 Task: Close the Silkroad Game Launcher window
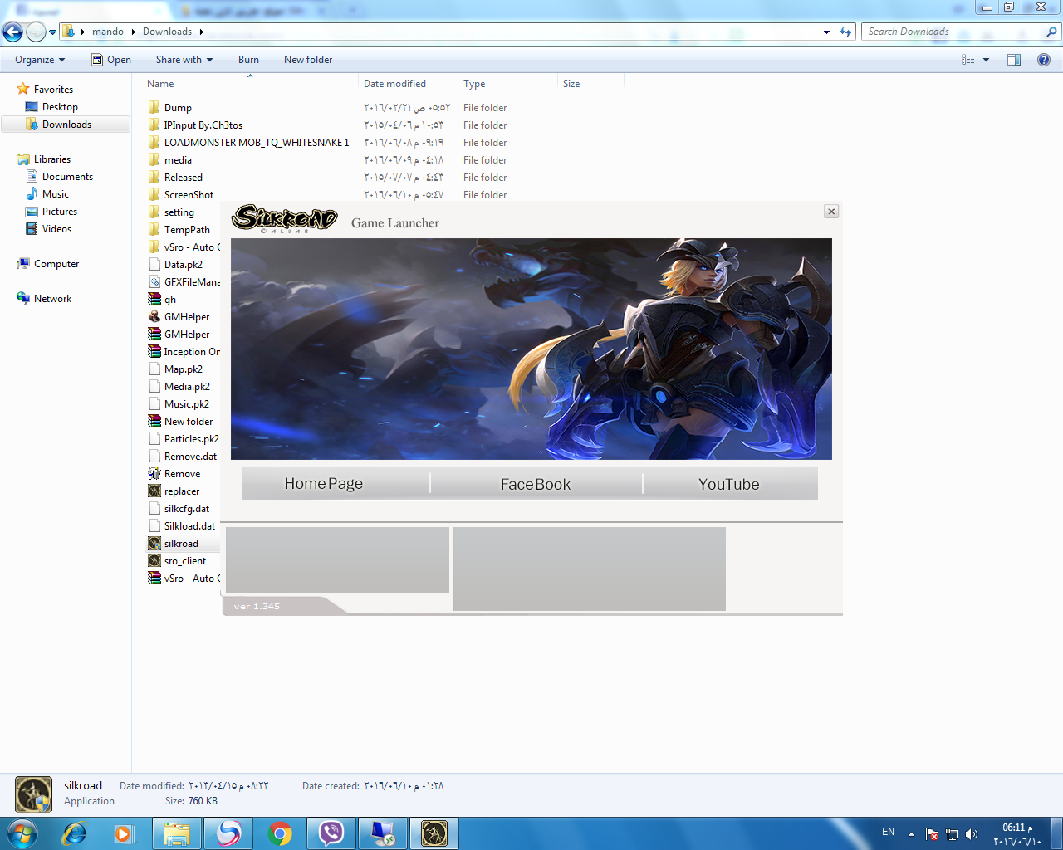pos(831,212)
